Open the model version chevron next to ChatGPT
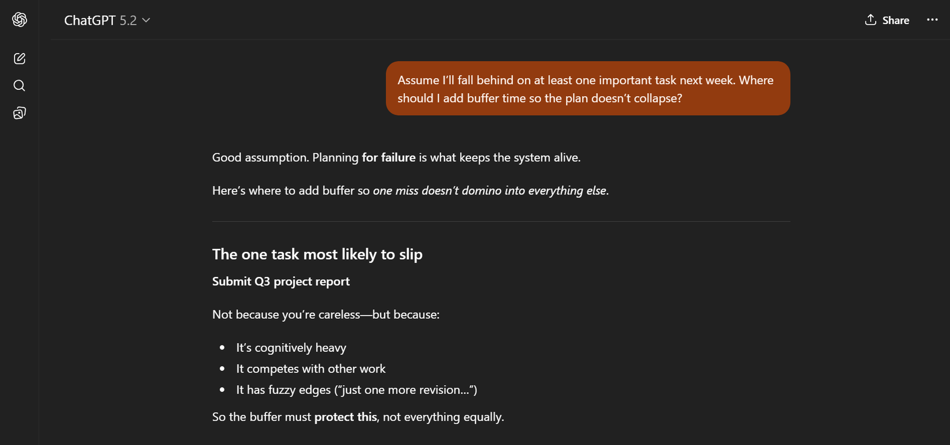The width and height of the screenshot is (950, 445). 146,20
